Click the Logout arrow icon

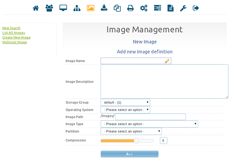coord(196,8)
